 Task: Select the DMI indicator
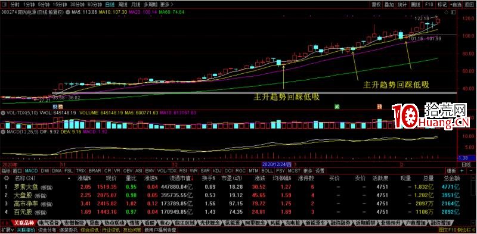coord(45,171)
